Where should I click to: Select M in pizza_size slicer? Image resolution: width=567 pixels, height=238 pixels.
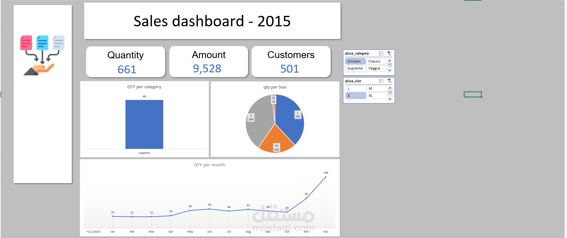pyautogui.click(x=376, y=89)
